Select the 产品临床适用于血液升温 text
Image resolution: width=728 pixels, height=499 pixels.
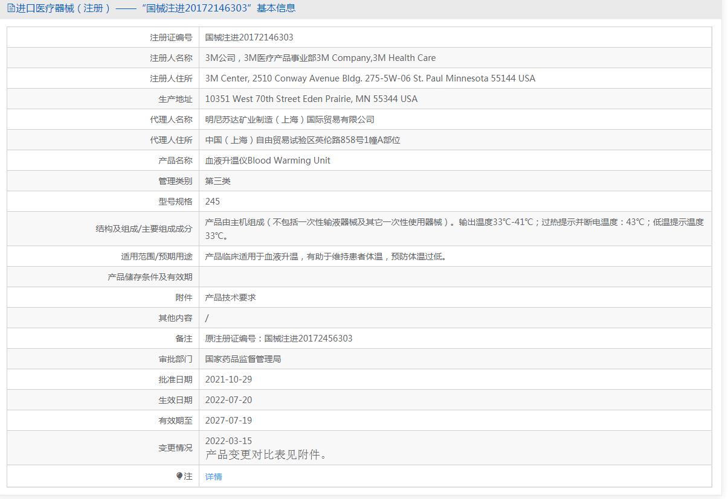(327, 256)
